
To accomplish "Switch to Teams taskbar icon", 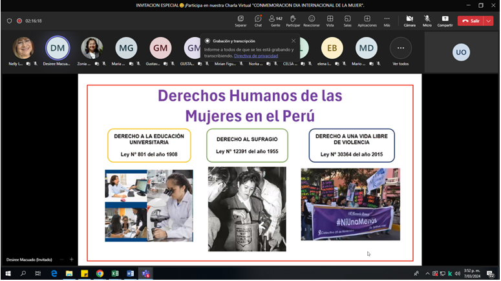I will coord(145,274).
